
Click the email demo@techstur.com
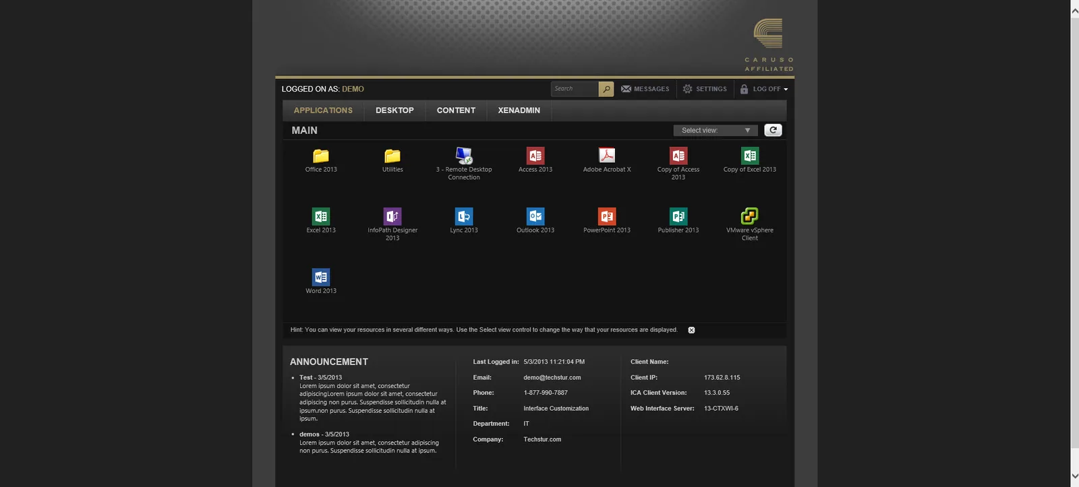coord(552,378)
